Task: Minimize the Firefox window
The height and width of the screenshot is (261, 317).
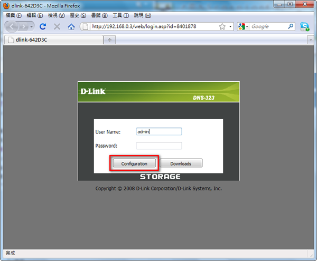Action: [279, 4]
